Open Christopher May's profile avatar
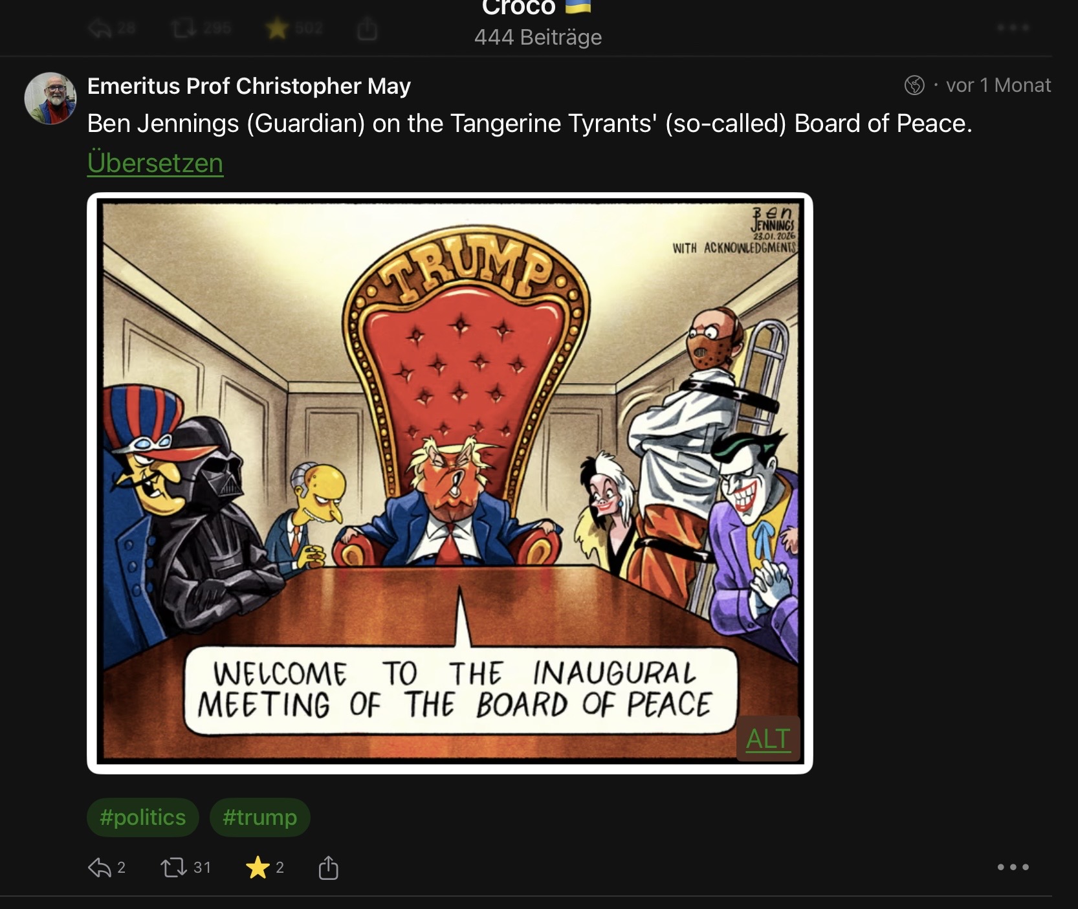Image resolution: width=1078 pixels, height=909 pixels. [x=50, y=98]
